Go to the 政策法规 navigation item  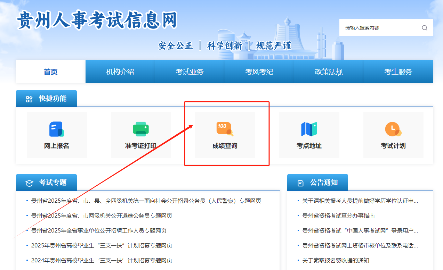tap(329, 72)
